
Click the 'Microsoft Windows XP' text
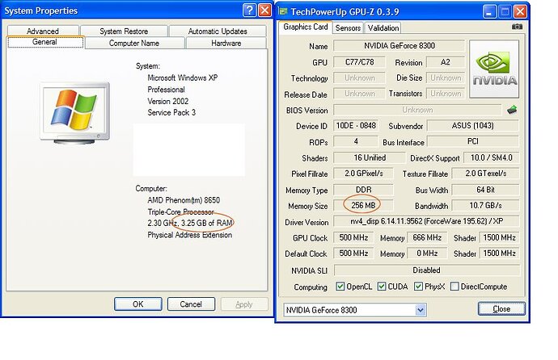(183, 77)
